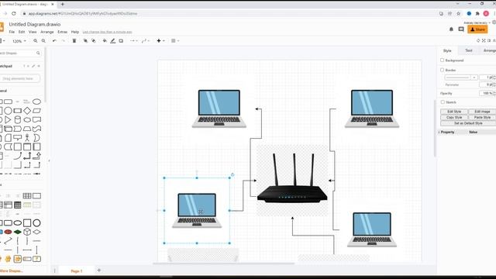Click the Edit Image button
This screenshot has width=496, height=279.
(482, 112)
